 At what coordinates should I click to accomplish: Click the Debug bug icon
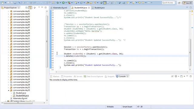click(58, 3)
